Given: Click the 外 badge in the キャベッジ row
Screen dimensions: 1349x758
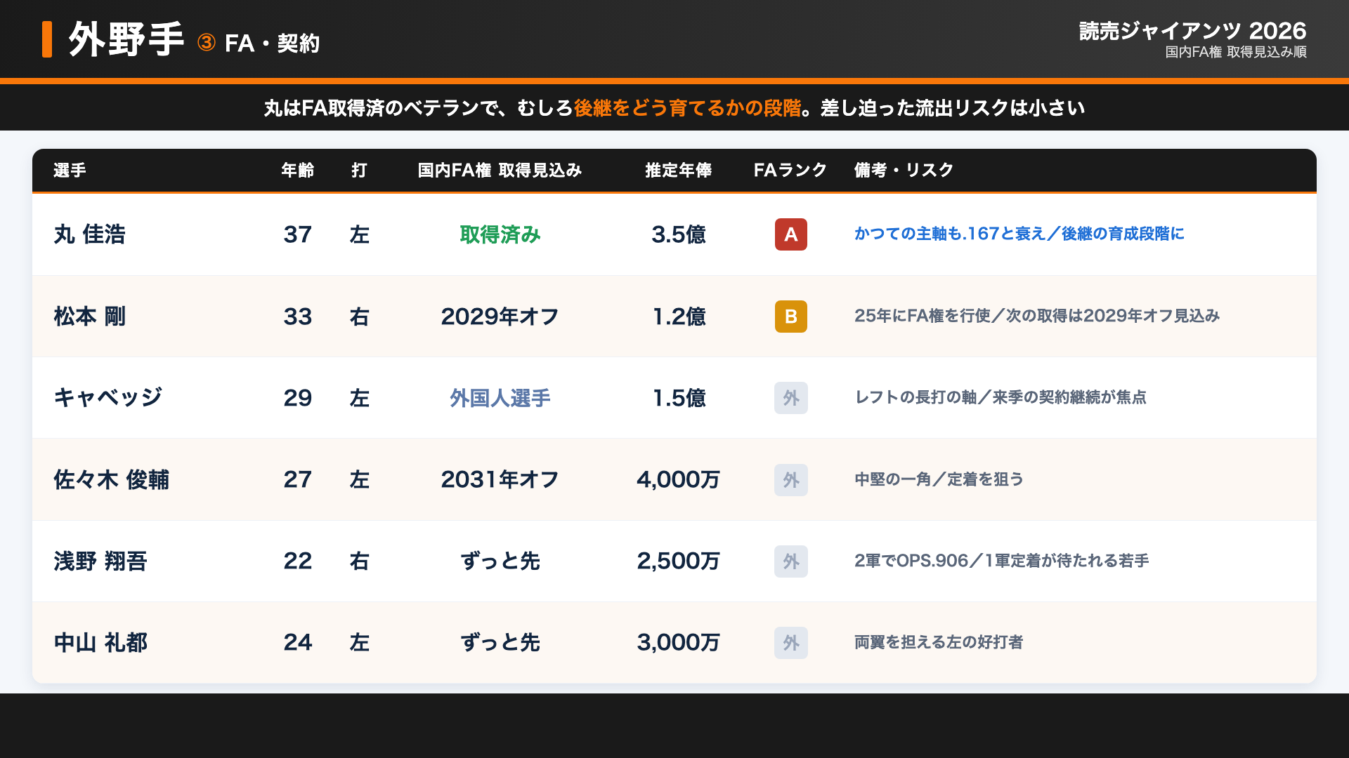Looking at the screenshot, I should point(790,398).
